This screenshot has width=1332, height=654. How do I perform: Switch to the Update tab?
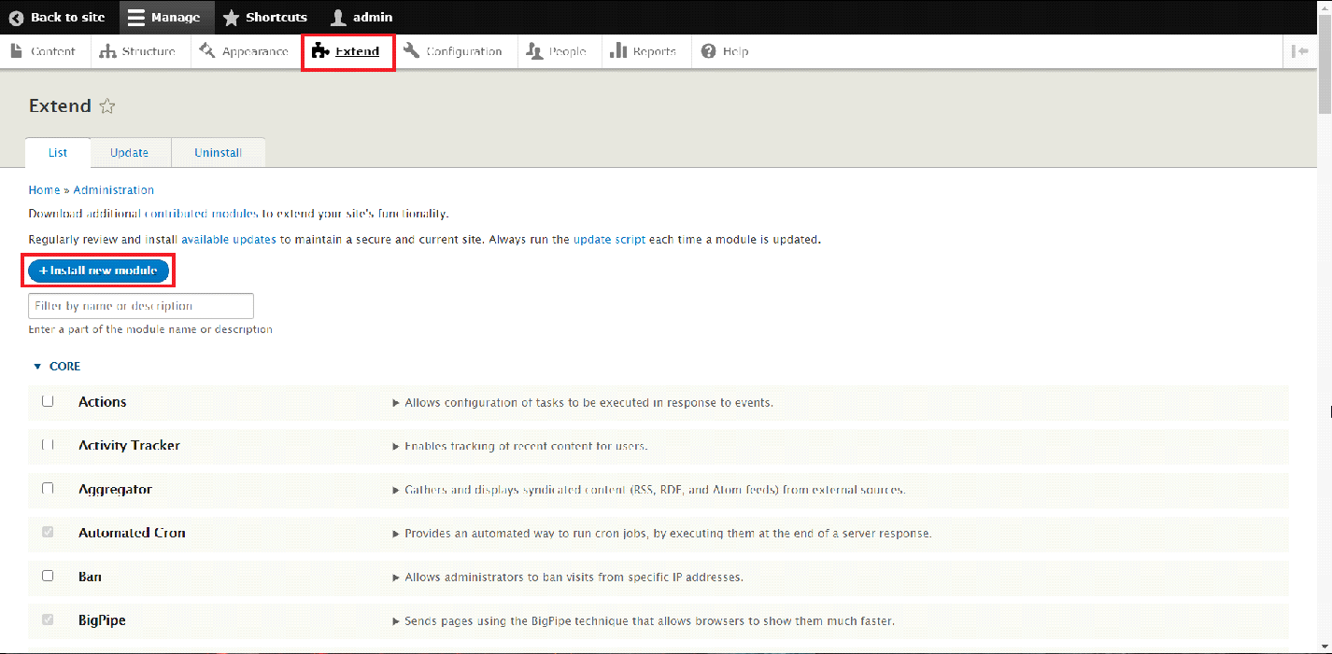(129, 153)
